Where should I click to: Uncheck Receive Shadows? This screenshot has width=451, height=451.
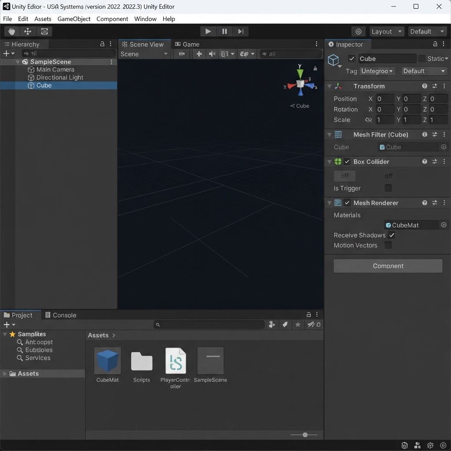tap(392, 235)
